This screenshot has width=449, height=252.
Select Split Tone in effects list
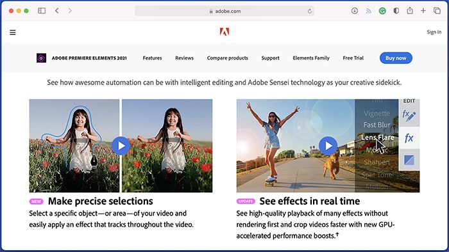pos(377,175)
